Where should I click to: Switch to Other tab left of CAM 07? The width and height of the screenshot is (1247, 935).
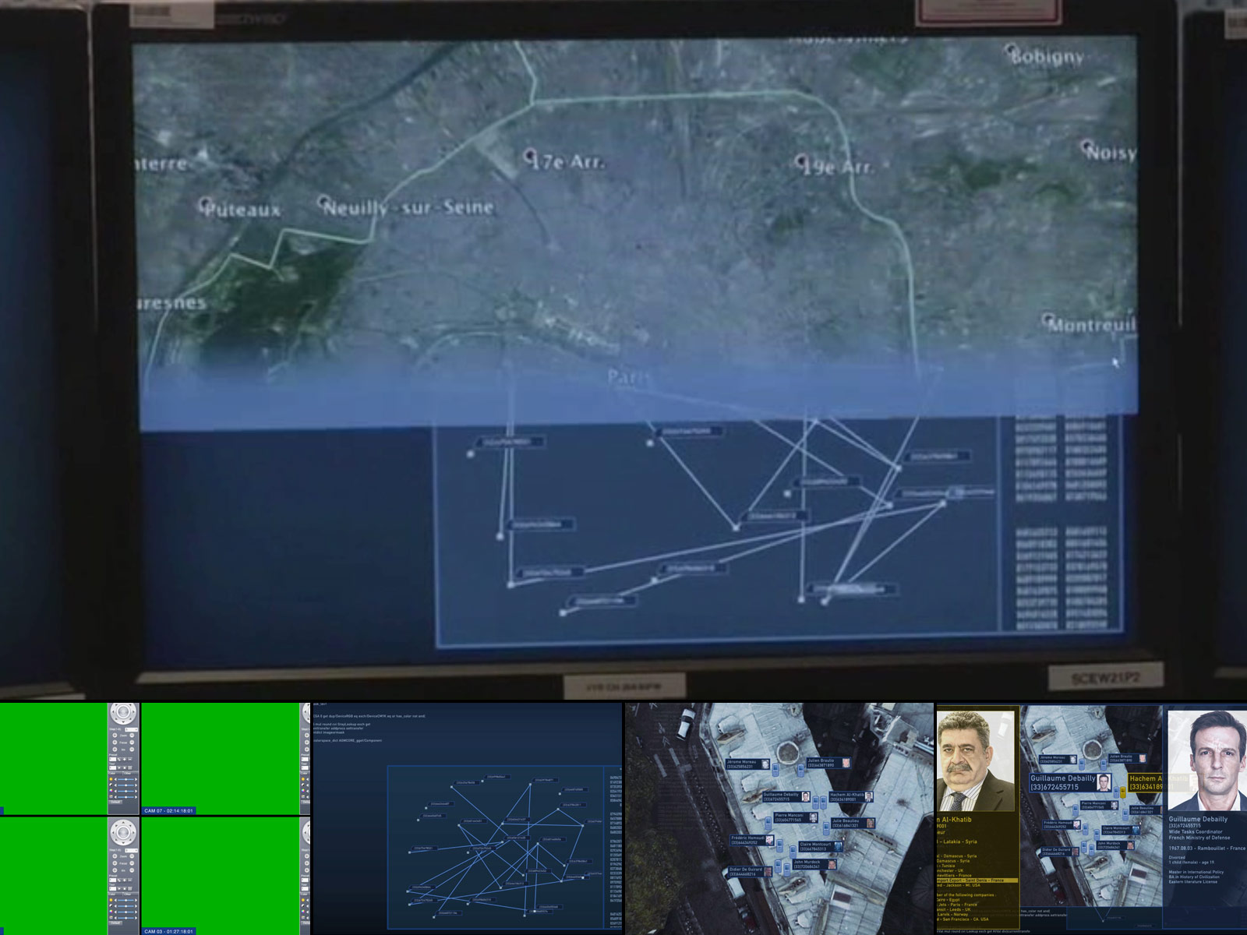tap(130, 773)
